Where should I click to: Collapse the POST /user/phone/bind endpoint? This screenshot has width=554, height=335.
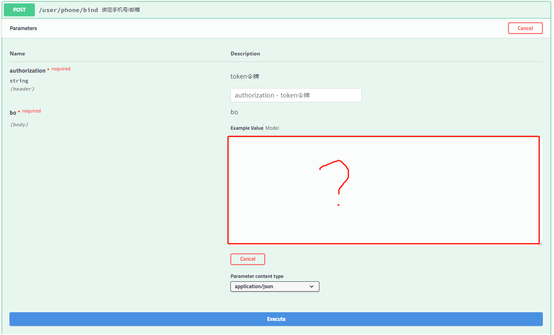point(276,9)
